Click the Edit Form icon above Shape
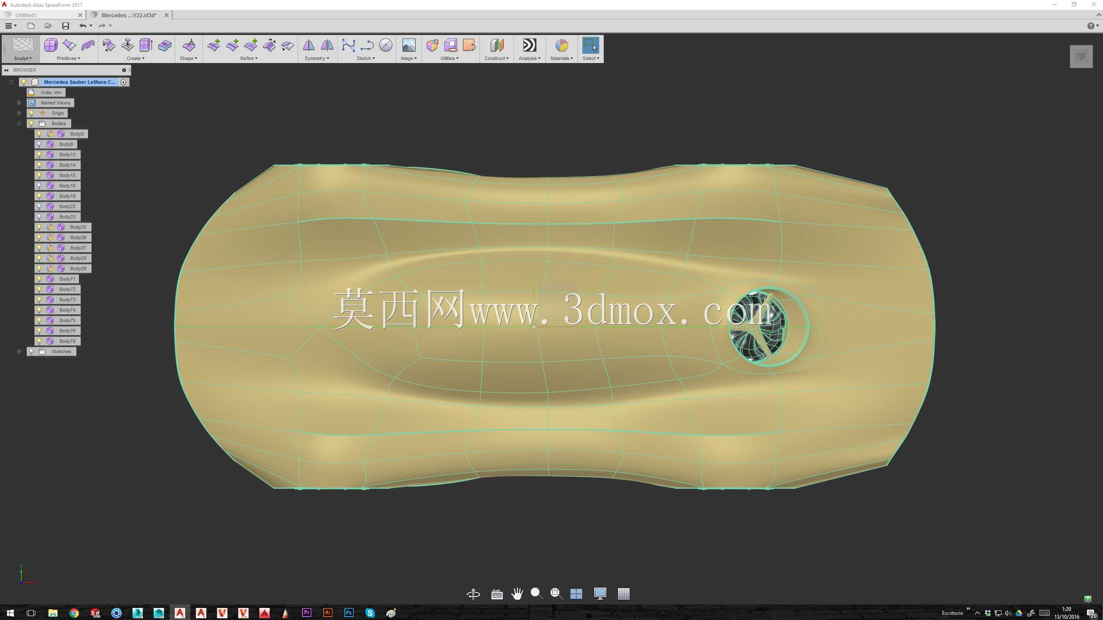The width and height of the screenshot is (1103, 620). [189, 45]
